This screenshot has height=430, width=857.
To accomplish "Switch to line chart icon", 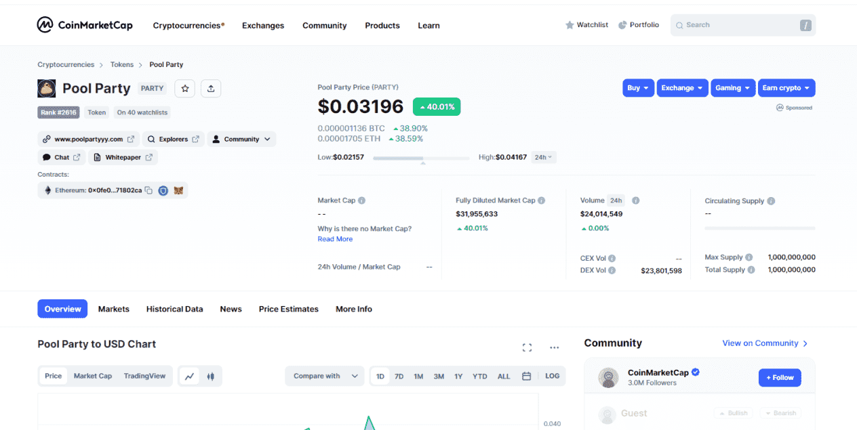I will 190,376.
